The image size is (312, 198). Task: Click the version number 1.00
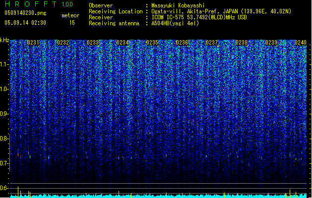click(67, 4)
